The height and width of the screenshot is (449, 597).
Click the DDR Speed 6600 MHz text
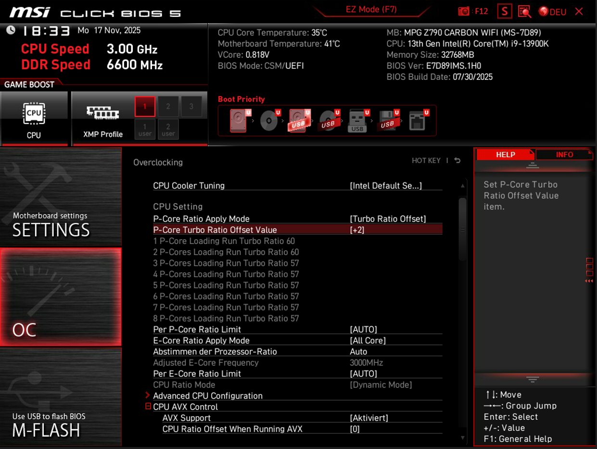pos(92,64)
